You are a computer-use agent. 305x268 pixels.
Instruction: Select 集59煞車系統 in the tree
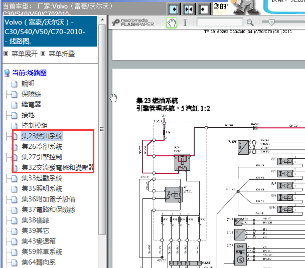pyautogui.click(x=42, y=251)
